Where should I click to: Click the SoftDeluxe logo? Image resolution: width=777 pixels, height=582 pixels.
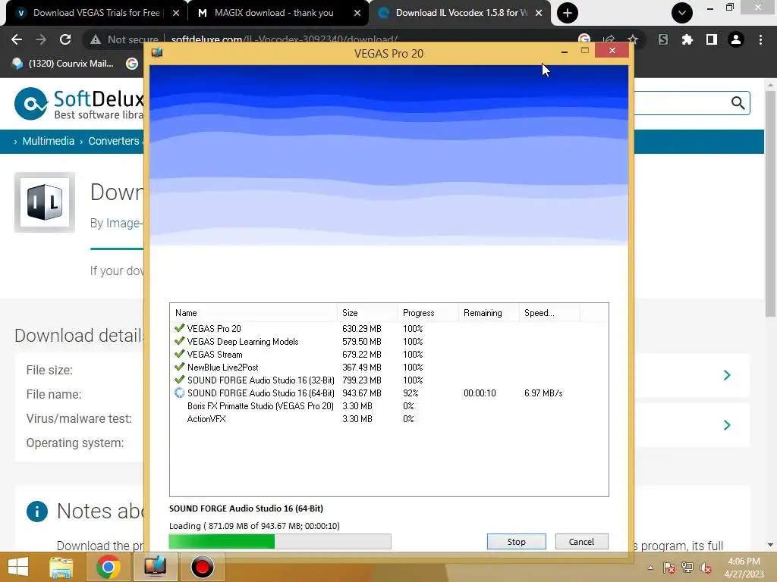point(79,104)
